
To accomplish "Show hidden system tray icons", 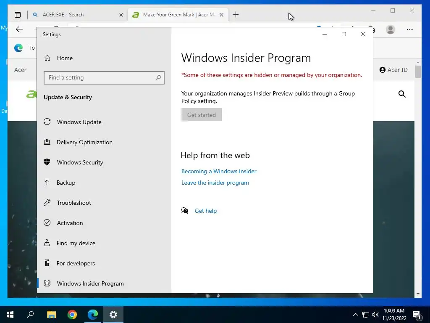I will pos(355,315).
